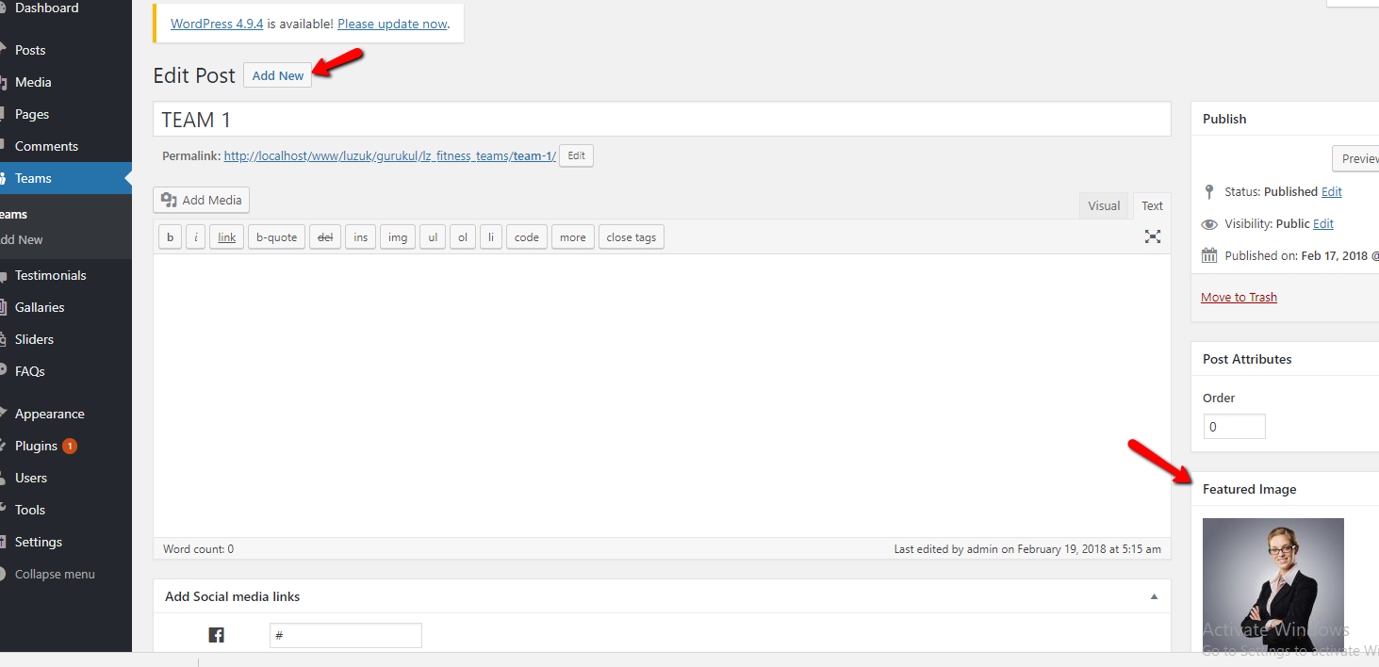
Task: Switch to the Visual editor tab
Action: [1104, 205]
